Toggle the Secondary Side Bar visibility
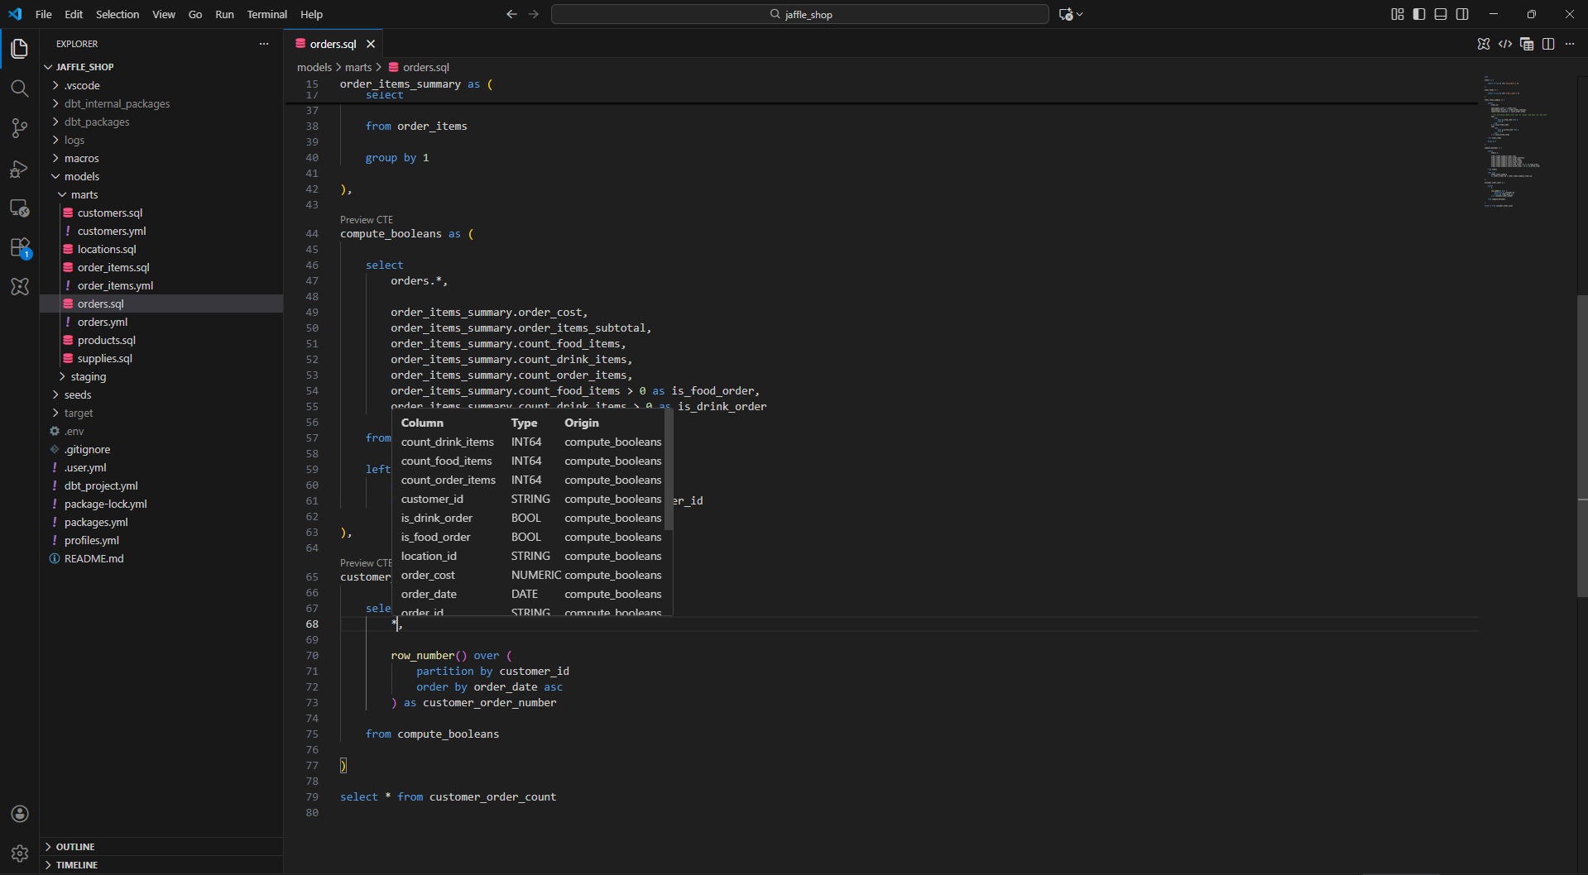Screen dimensions: 1588x875 pyautogui.click(x=1462, y=14)
